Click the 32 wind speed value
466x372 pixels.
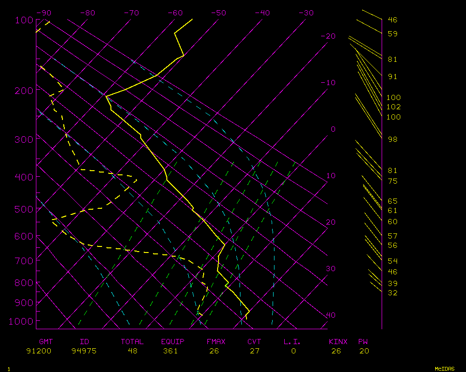click(392, 293)
